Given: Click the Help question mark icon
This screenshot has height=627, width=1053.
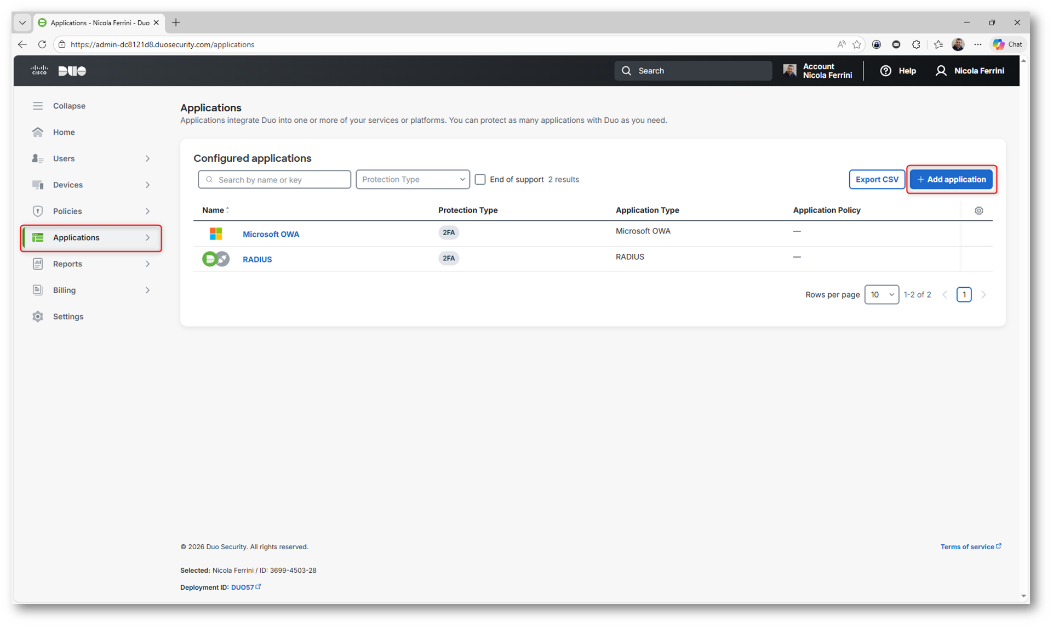Looking at the screenshot, I should point(885,71).
